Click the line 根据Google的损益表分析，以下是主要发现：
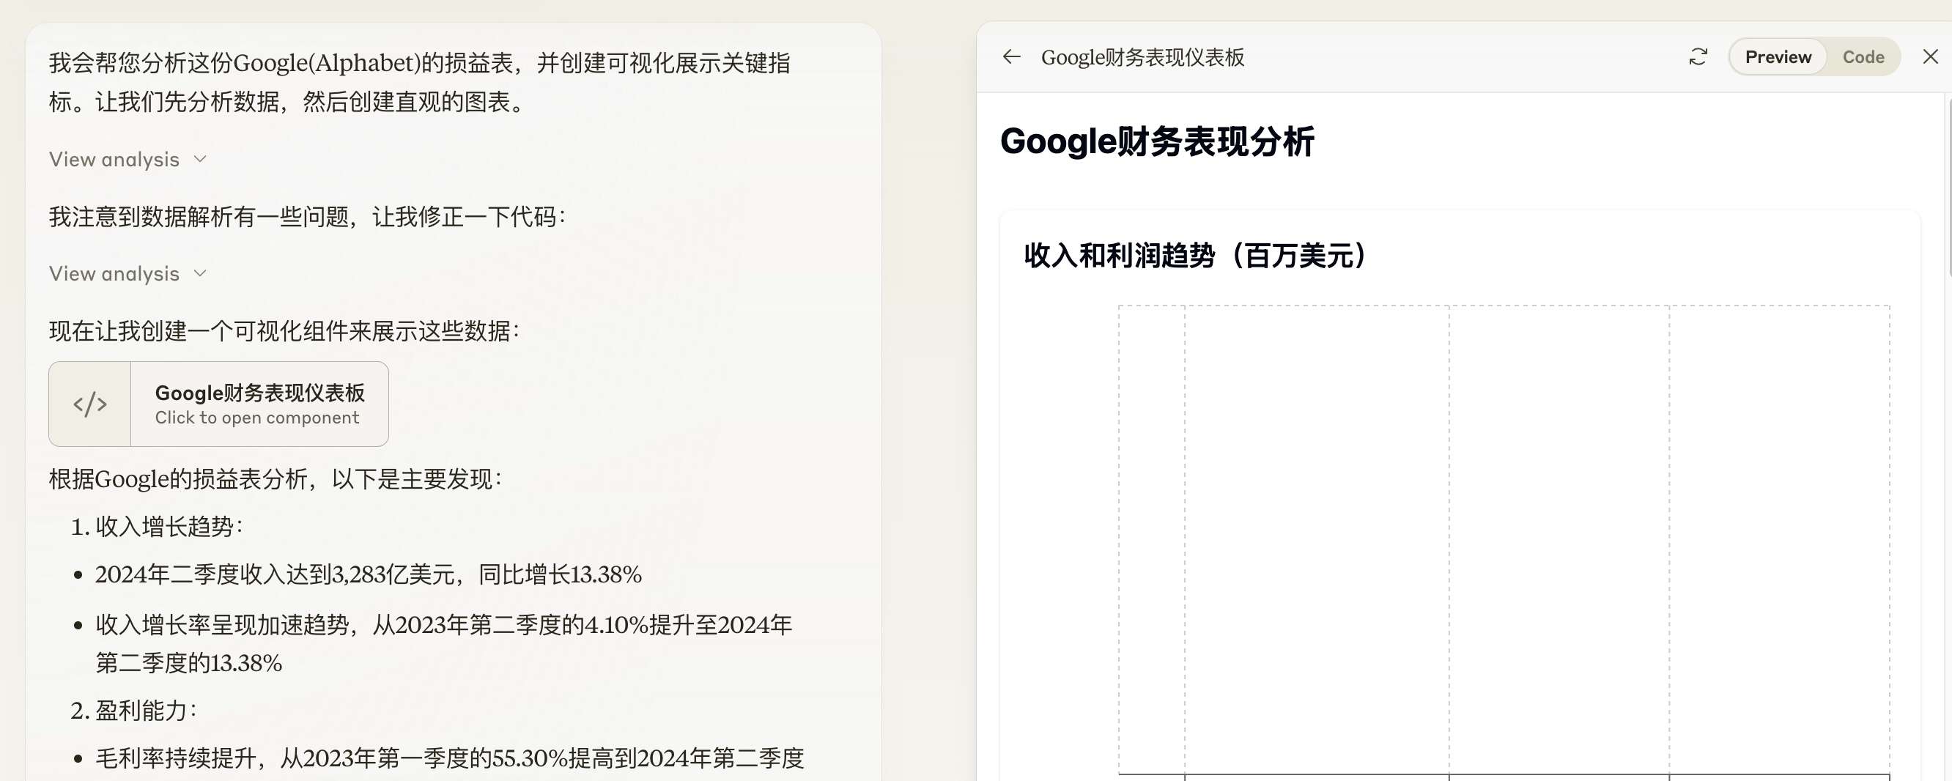Image resolution: width=1952 pixels, height=781 pixels. (276, 478)
